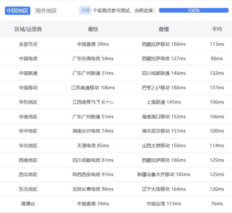The image size is (232, 213).
Task: Click 广东广州联通 51ms in 华南地区 row
Action: click(x=93, y=117)
